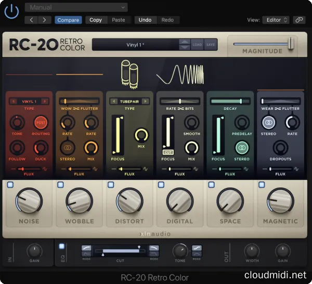
Task: Click the Wear Flutter balance slider
Action: (x=281, y=101)
